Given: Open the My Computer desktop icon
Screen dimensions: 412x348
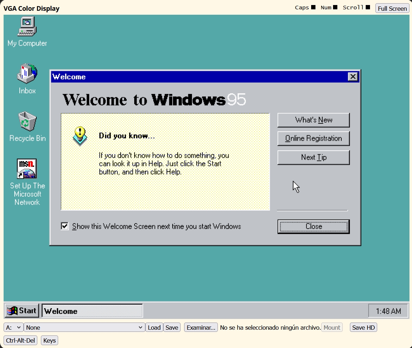Looking at the screenshot, I should pos(27,27).
